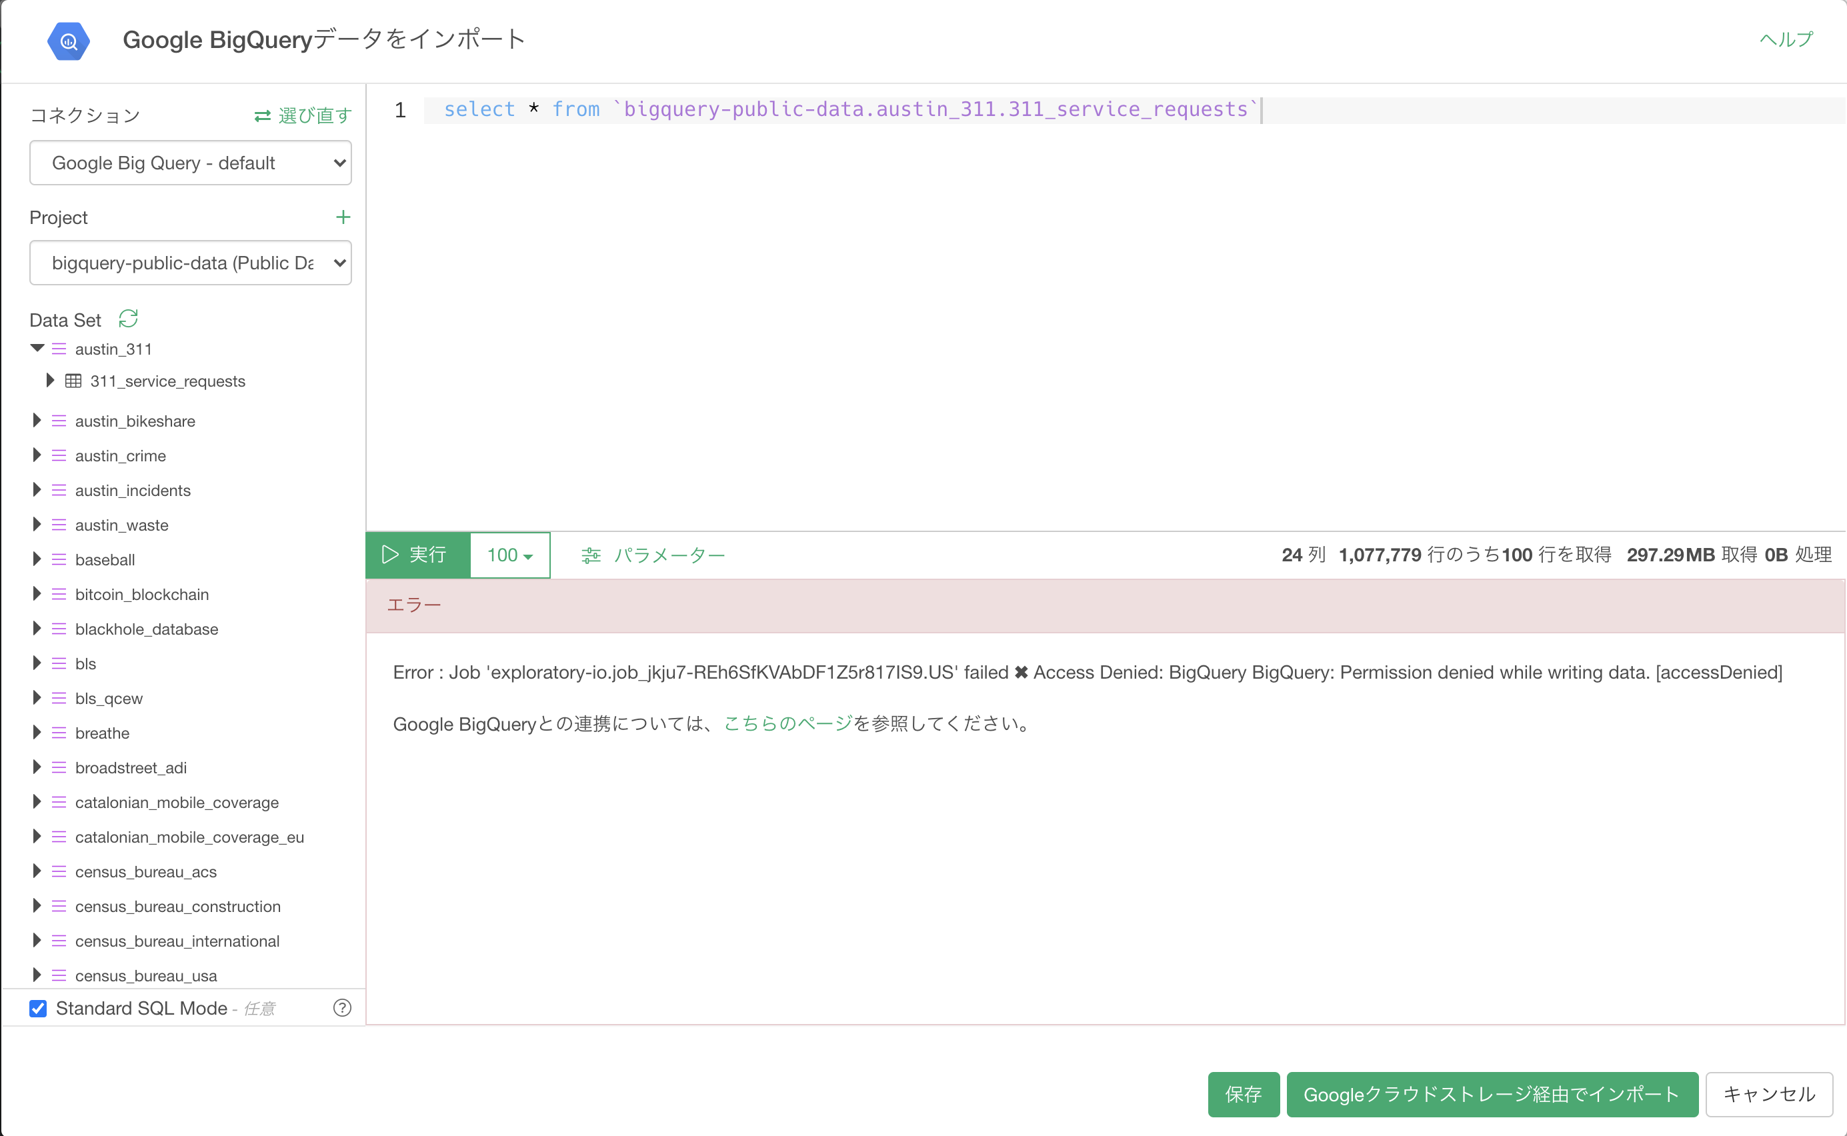Viewport: 1847px width, 1136px height.
Task: Toggle the Standard SQL Mode checkbox
Action: [38, 1008]
